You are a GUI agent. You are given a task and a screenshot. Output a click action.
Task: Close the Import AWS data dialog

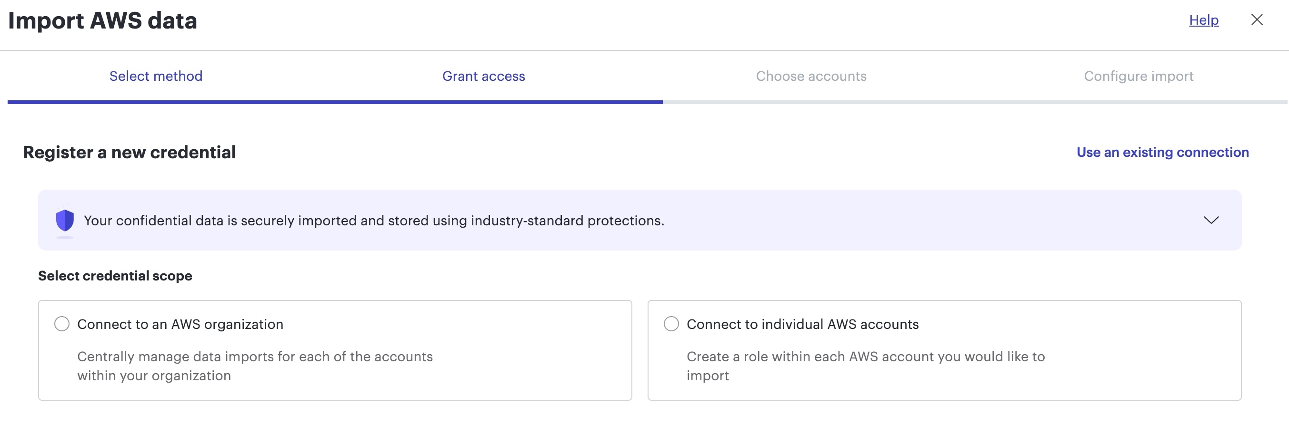click(x=1257, y=20)
